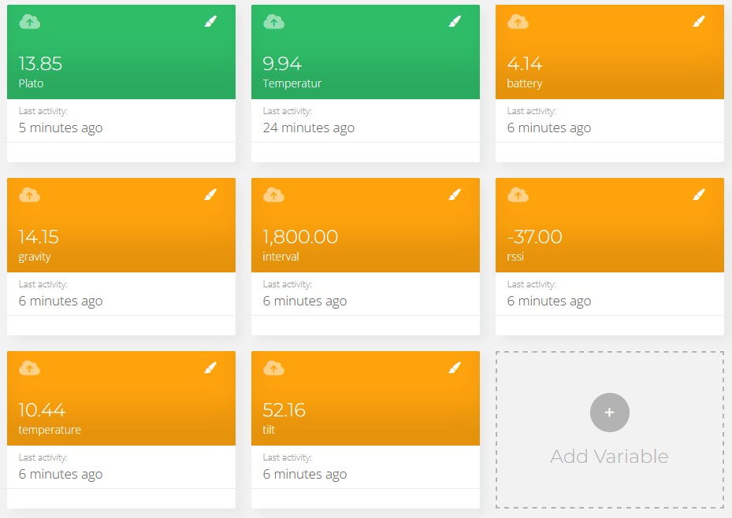Click the paintbrush icon on Plato card
The image size is (732, 518).
pyautogui.click(x=210, y=21)
